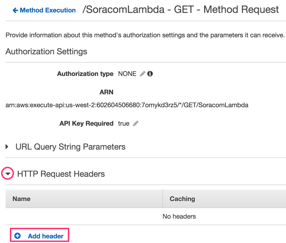The width and height of the screenshot is (286, 243).
Task: Click the No headers table row
Action: [x=179, y=217]
